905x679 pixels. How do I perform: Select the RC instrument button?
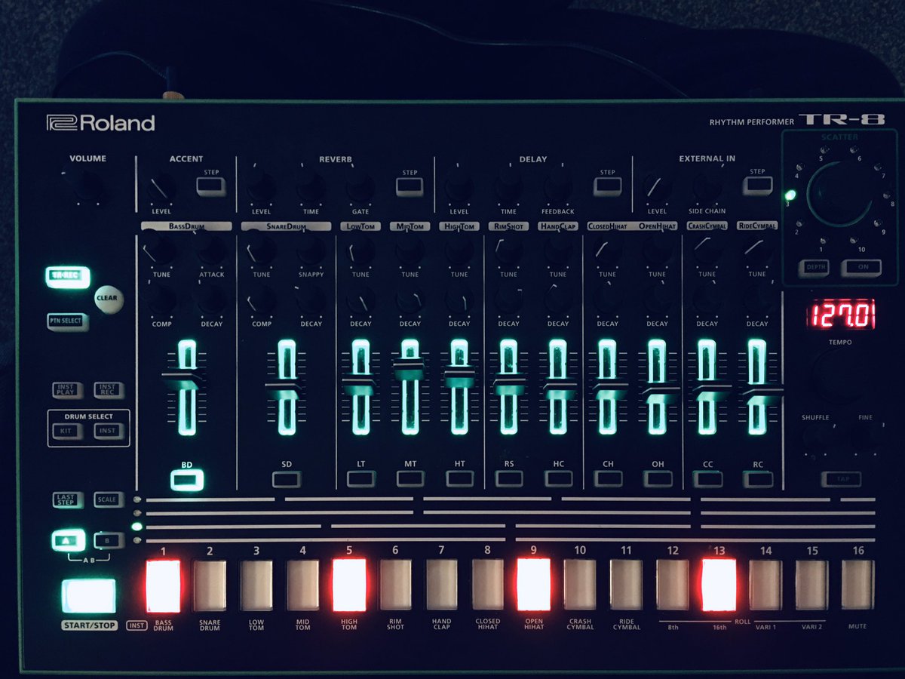click(x=757, y=478)
